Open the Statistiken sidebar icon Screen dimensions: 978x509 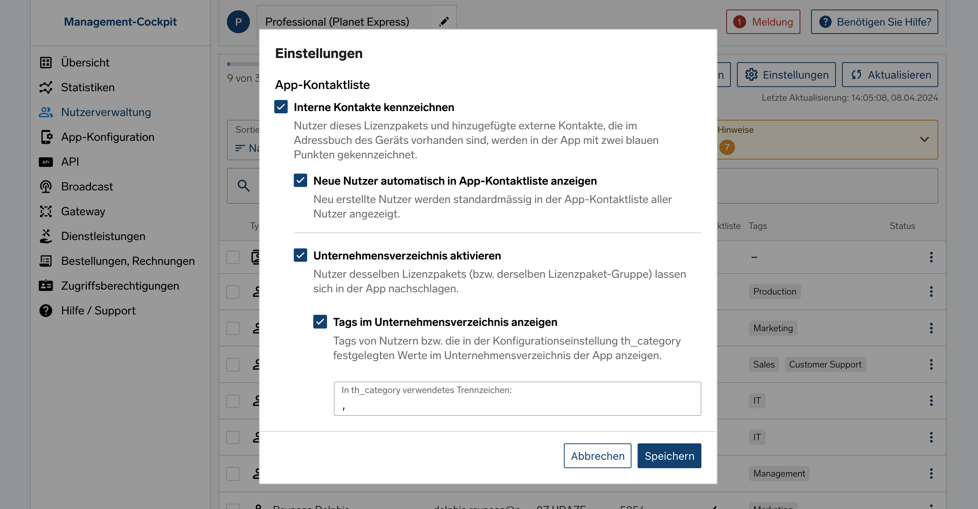point(46,87)
